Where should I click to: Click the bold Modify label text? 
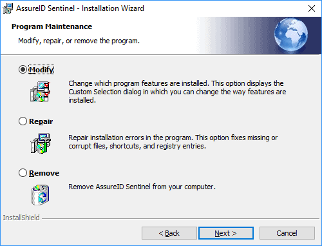click(x=41, y=70)
